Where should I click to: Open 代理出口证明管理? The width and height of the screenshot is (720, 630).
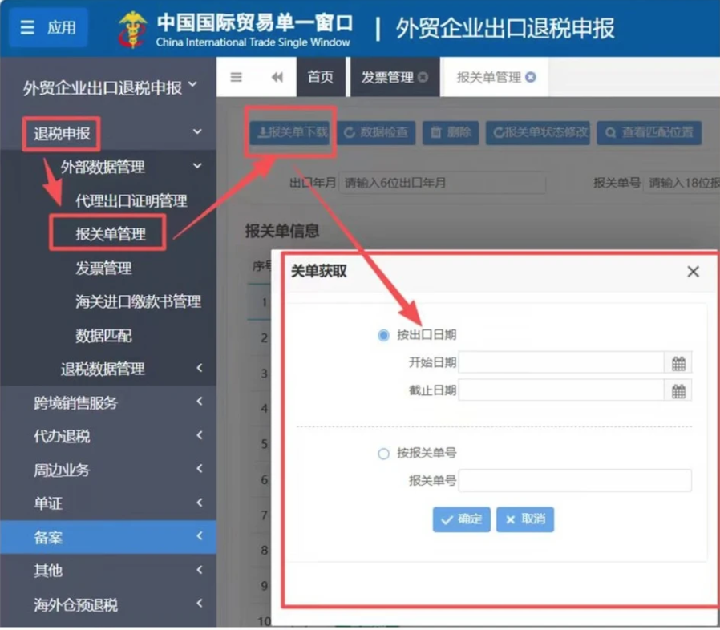click(x=131, y=200)
